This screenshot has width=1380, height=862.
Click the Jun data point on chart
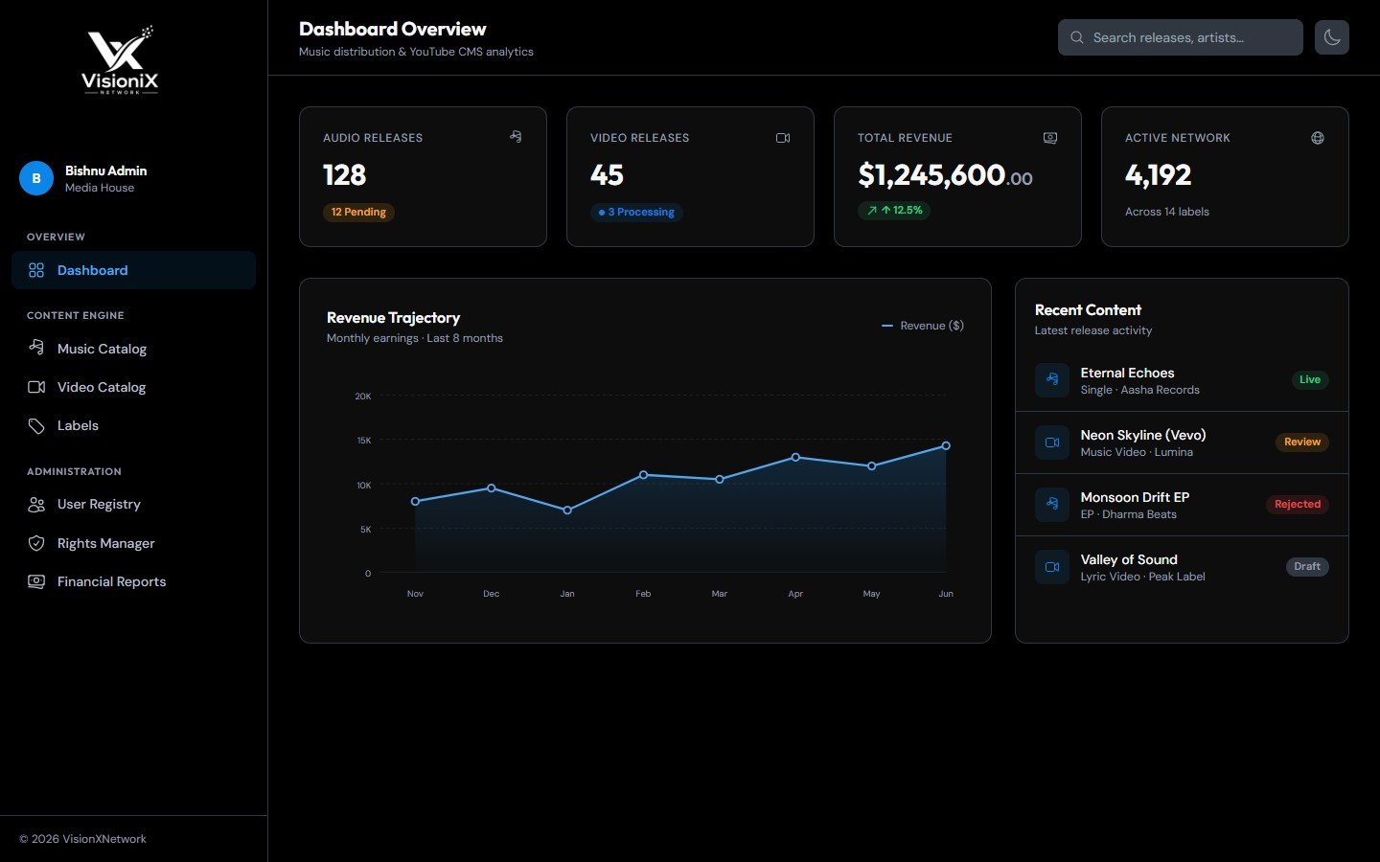point(946,445)
